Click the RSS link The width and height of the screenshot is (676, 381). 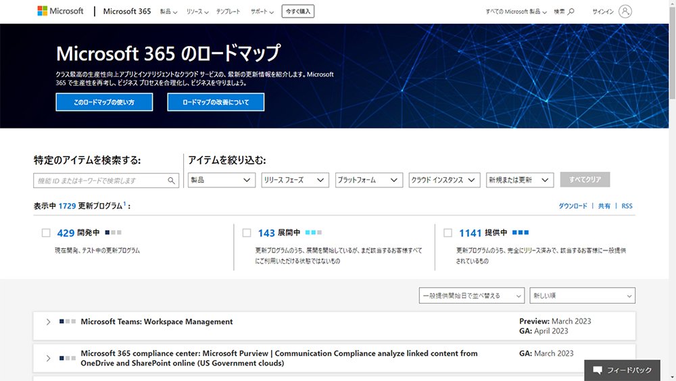click(x=627, y=206)
